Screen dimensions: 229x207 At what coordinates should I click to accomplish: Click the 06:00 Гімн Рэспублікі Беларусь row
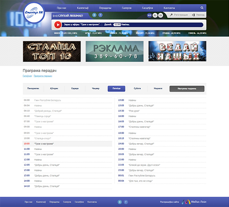point(67,100)
